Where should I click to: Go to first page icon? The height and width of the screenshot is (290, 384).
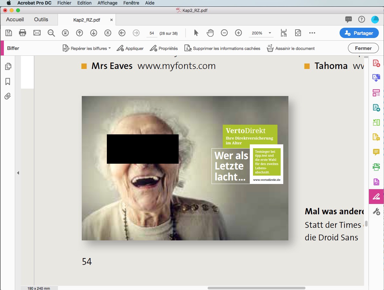click(x=65, y=33)
